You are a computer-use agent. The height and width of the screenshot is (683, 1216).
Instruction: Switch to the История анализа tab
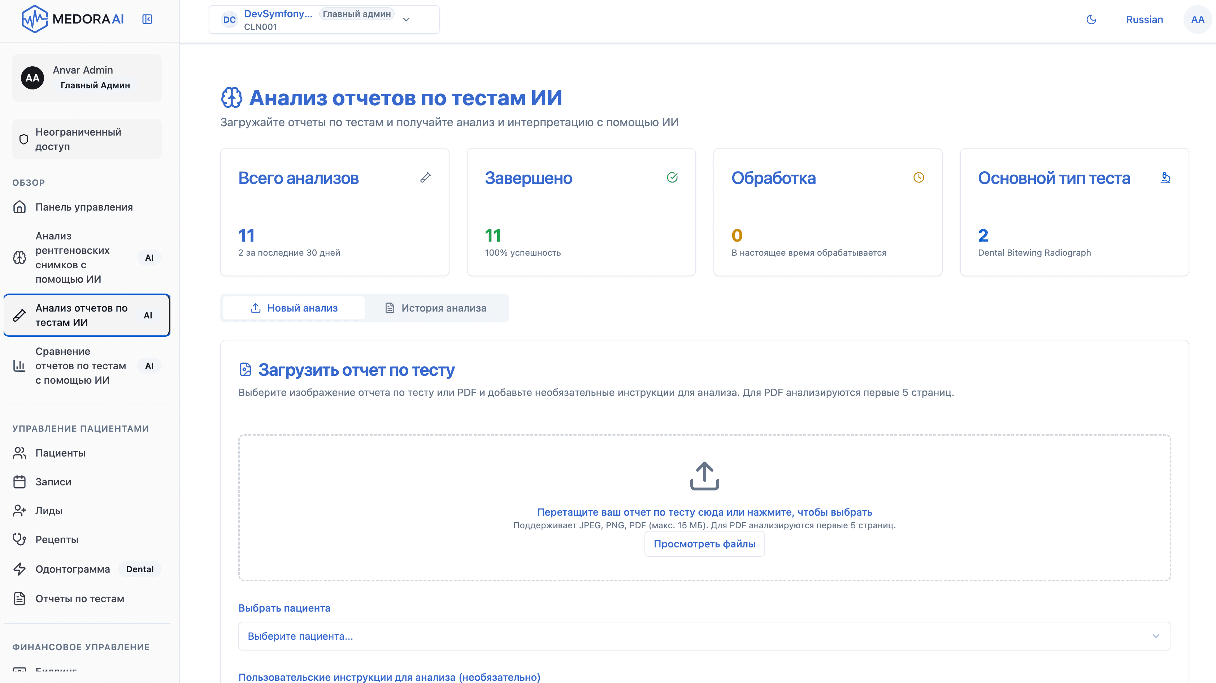(x=436, y=308)
